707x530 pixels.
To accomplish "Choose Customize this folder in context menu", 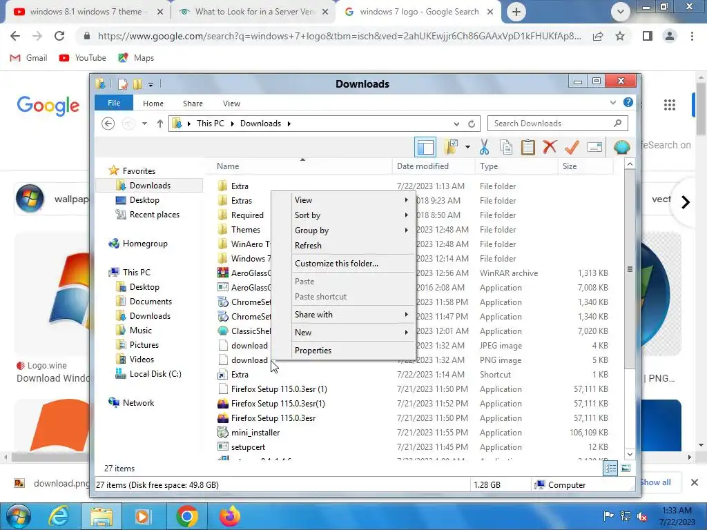I will [351, 263].
